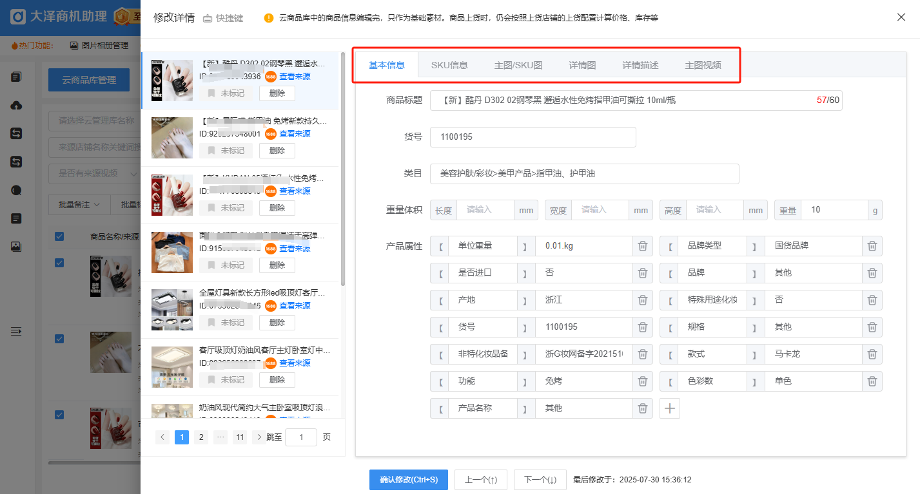Click the 长度 input in 重量体积

(x=485, y=210)
